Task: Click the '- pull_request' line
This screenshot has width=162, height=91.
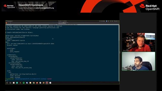Action: click(x=14, y=52)
